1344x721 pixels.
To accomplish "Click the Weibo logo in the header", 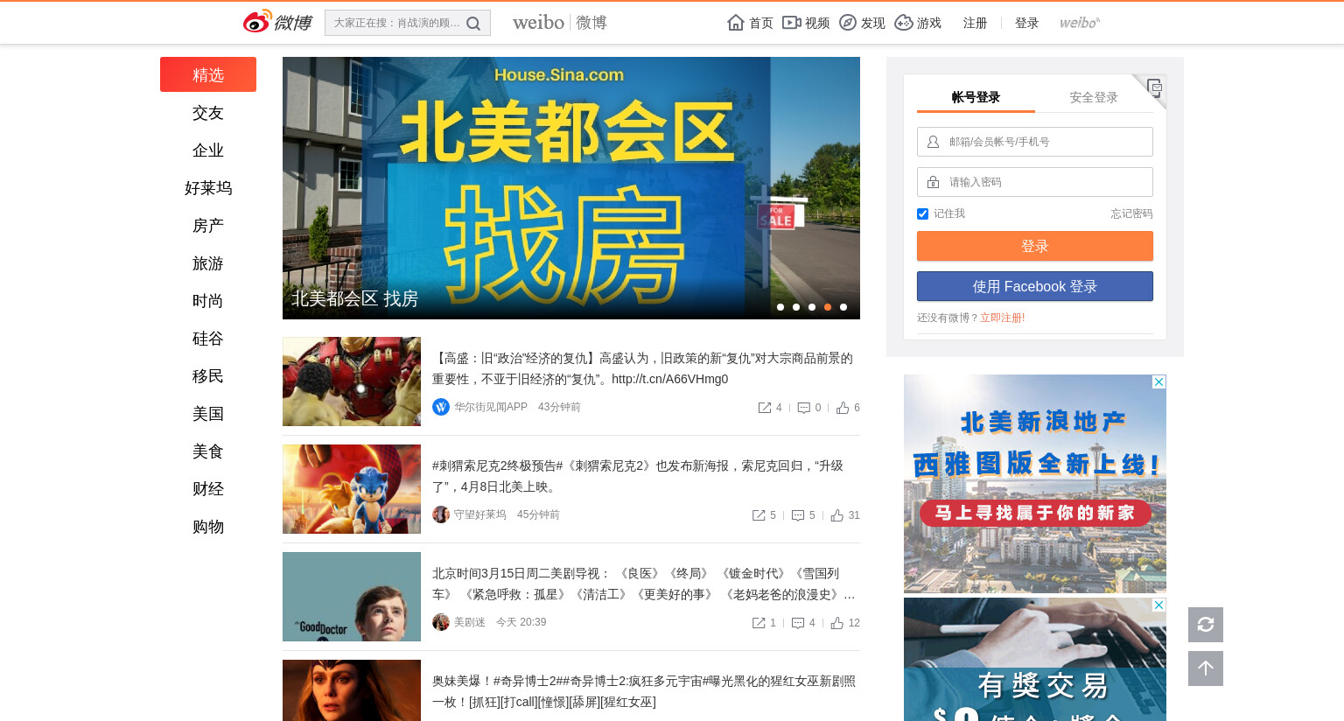I will point(277,22).
